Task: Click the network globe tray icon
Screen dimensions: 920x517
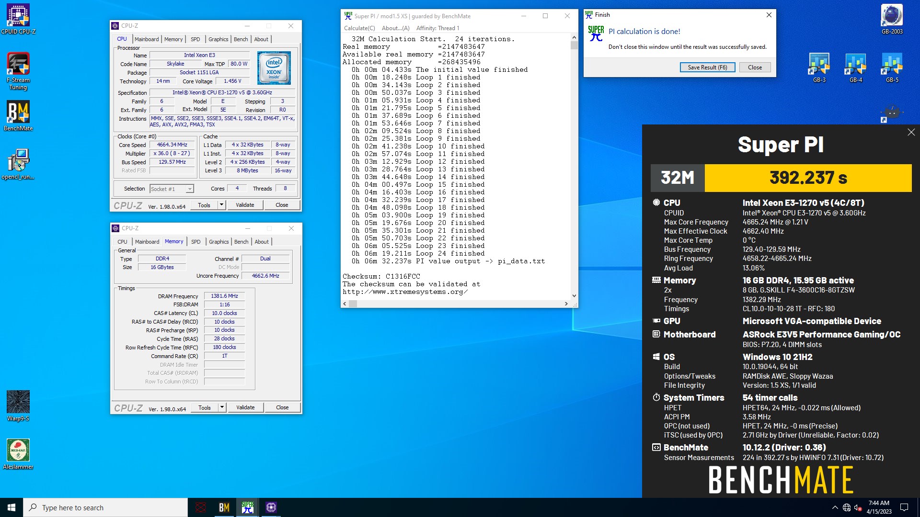Action: (x=847, y=507)
